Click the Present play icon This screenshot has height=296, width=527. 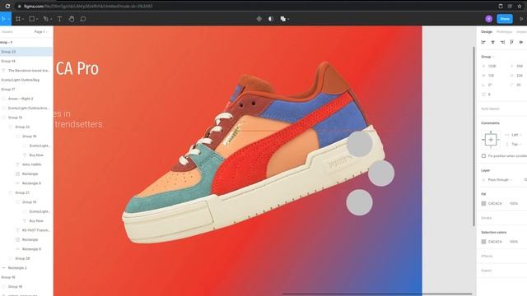tap(521, 19)
